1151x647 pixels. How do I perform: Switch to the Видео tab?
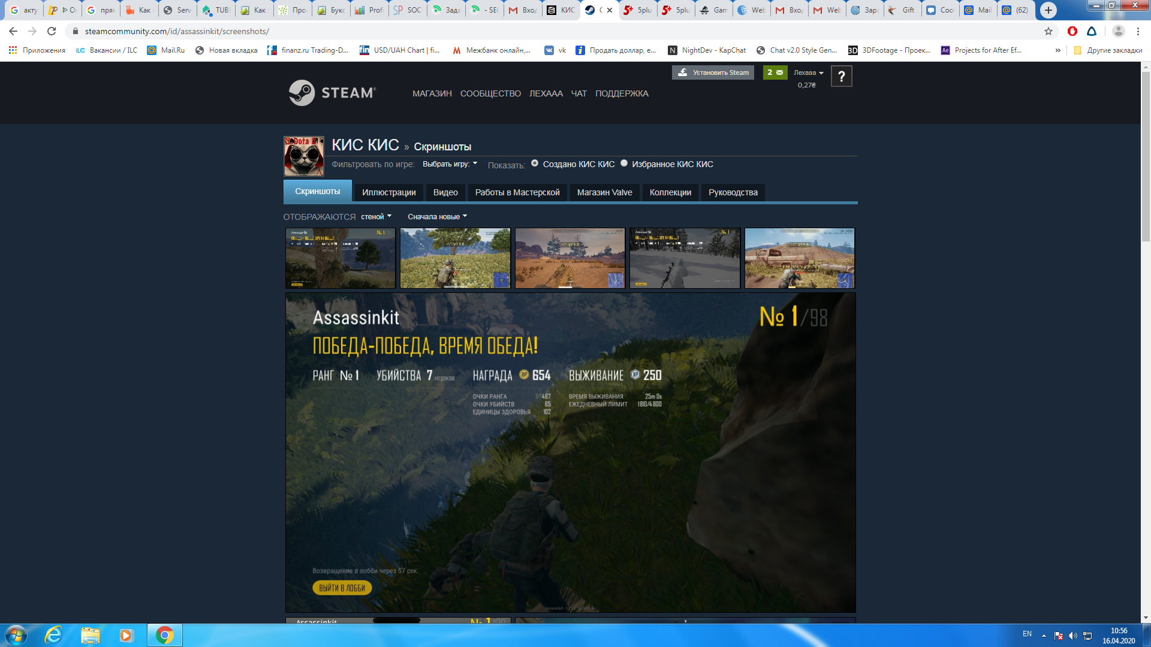click(445, 192)
